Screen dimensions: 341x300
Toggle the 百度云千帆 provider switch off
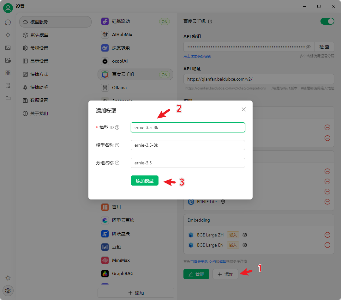[327, 21]
